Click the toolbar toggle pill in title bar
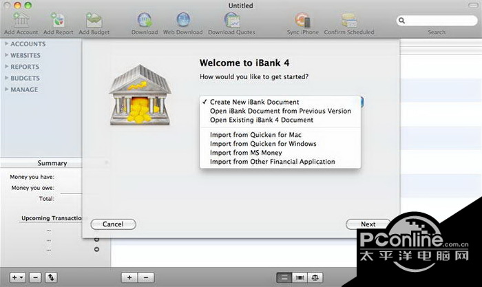The image size is (482, 287). [x=473, y=6]
